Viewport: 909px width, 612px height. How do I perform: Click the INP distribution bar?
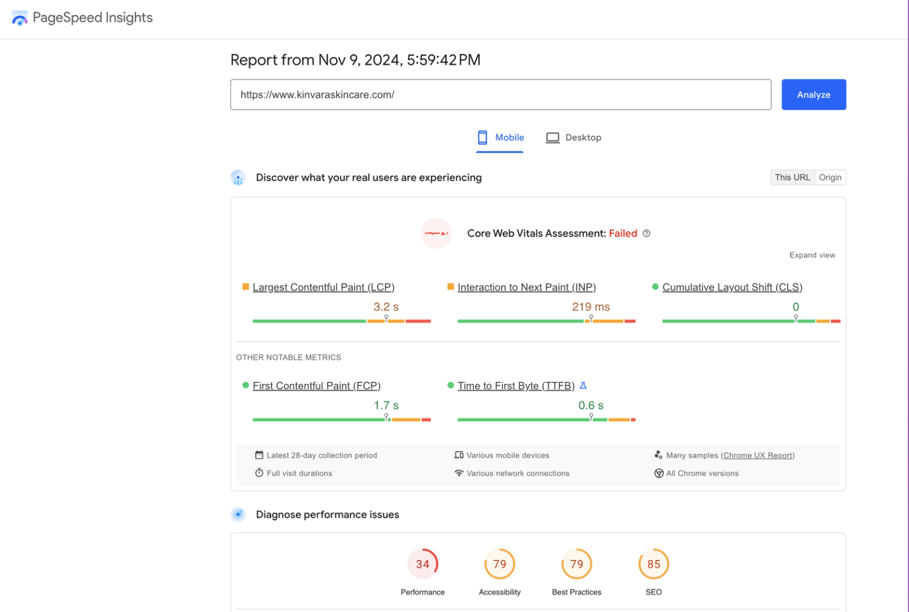point(546,321)
